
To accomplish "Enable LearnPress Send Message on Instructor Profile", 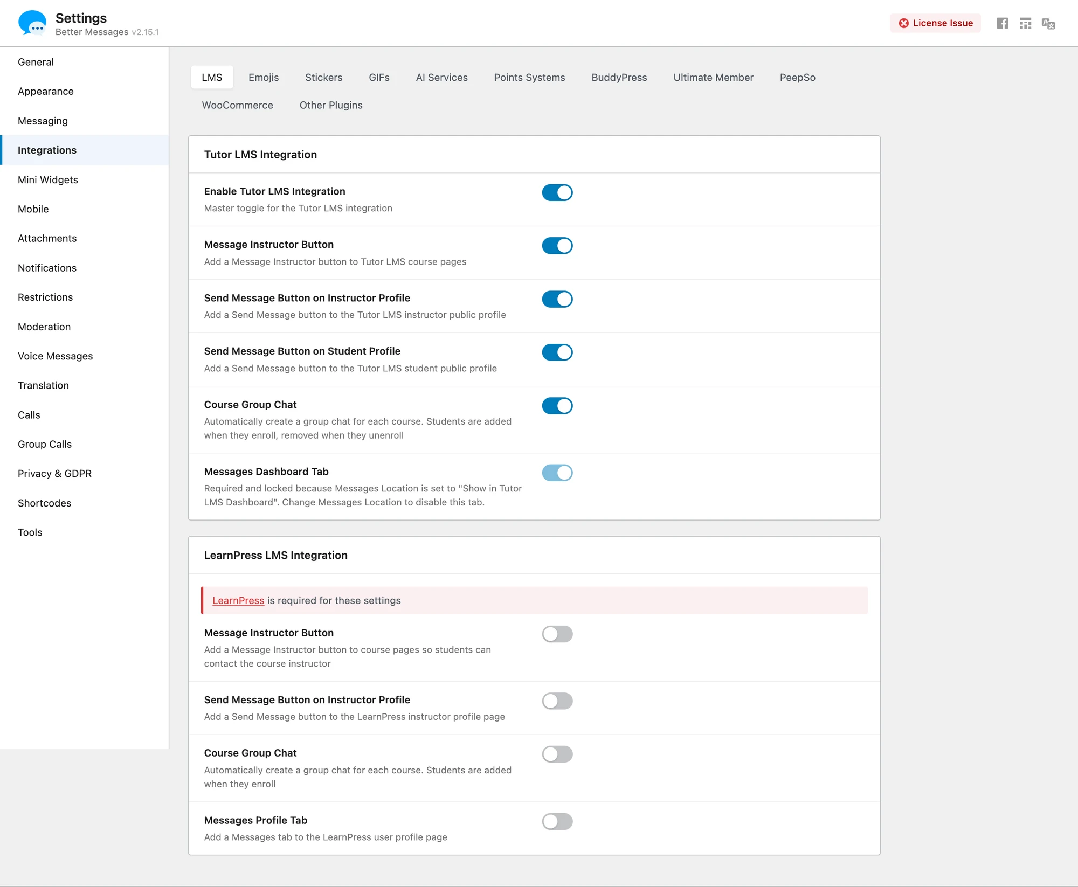I will [x=557, y=701].
